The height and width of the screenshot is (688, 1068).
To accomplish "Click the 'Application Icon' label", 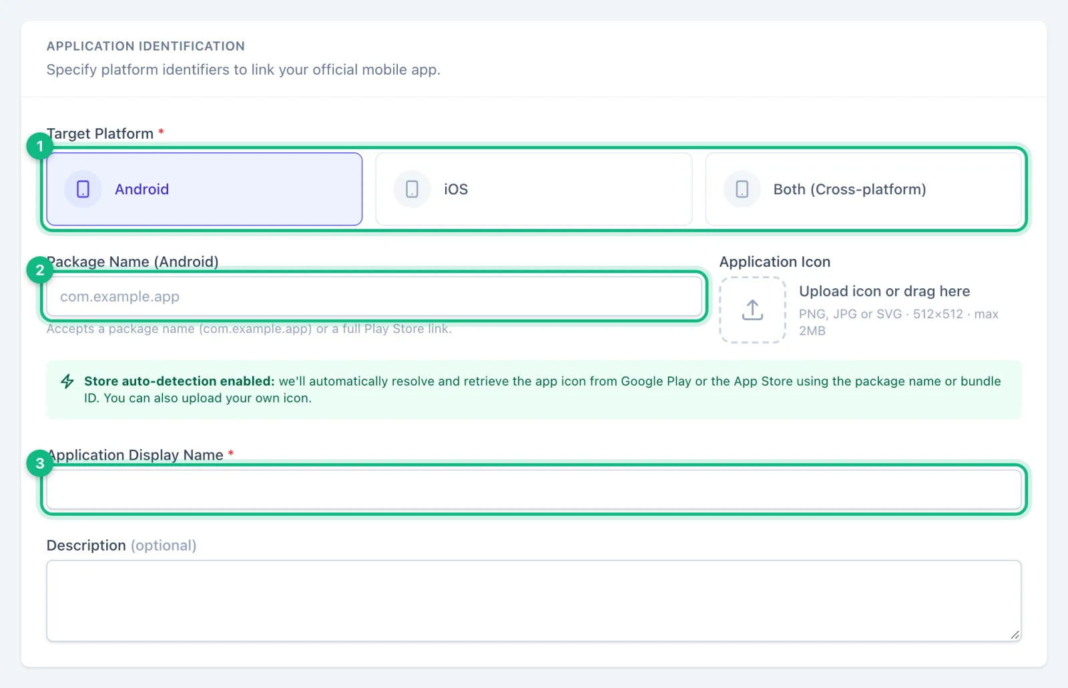I will click(x=774, y=262).
